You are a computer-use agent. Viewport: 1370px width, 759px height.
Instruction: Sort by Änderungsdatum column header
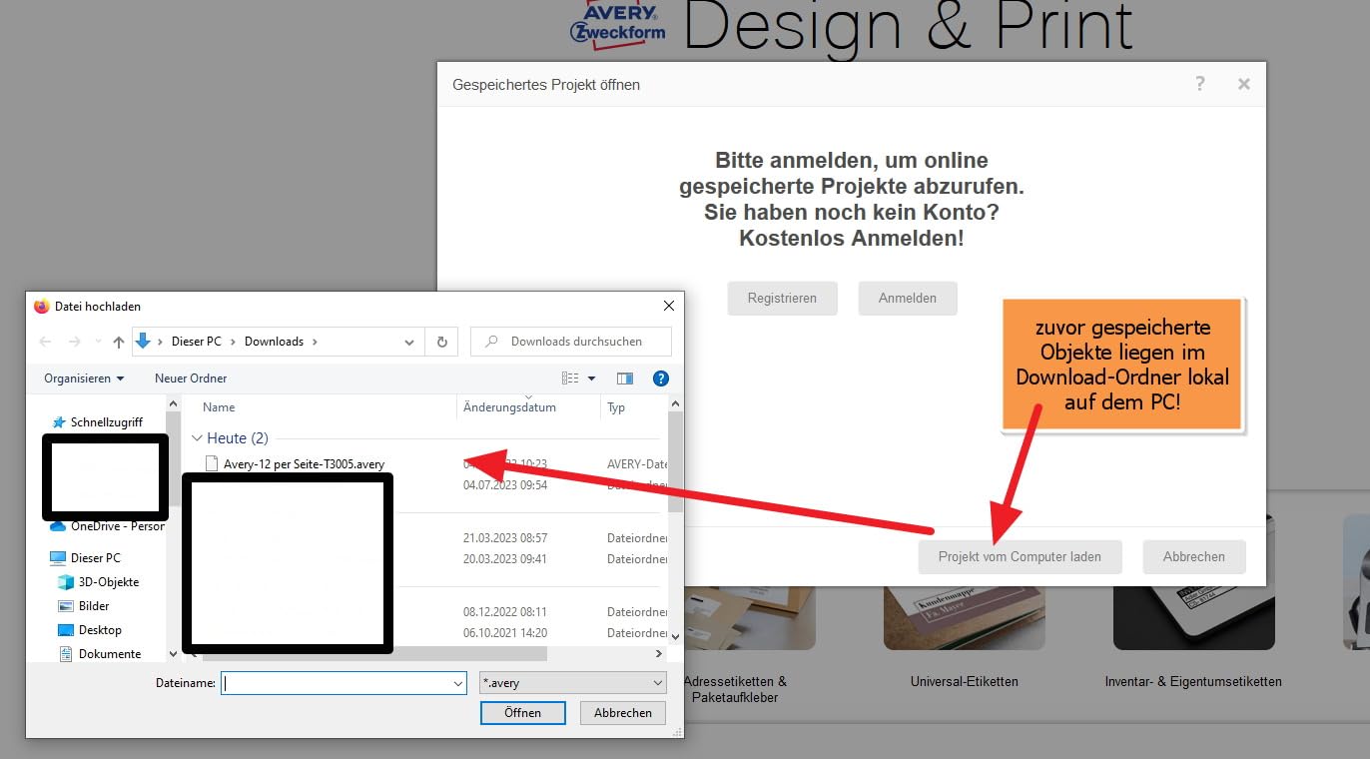pyautogui.click(x=509, y=407)
